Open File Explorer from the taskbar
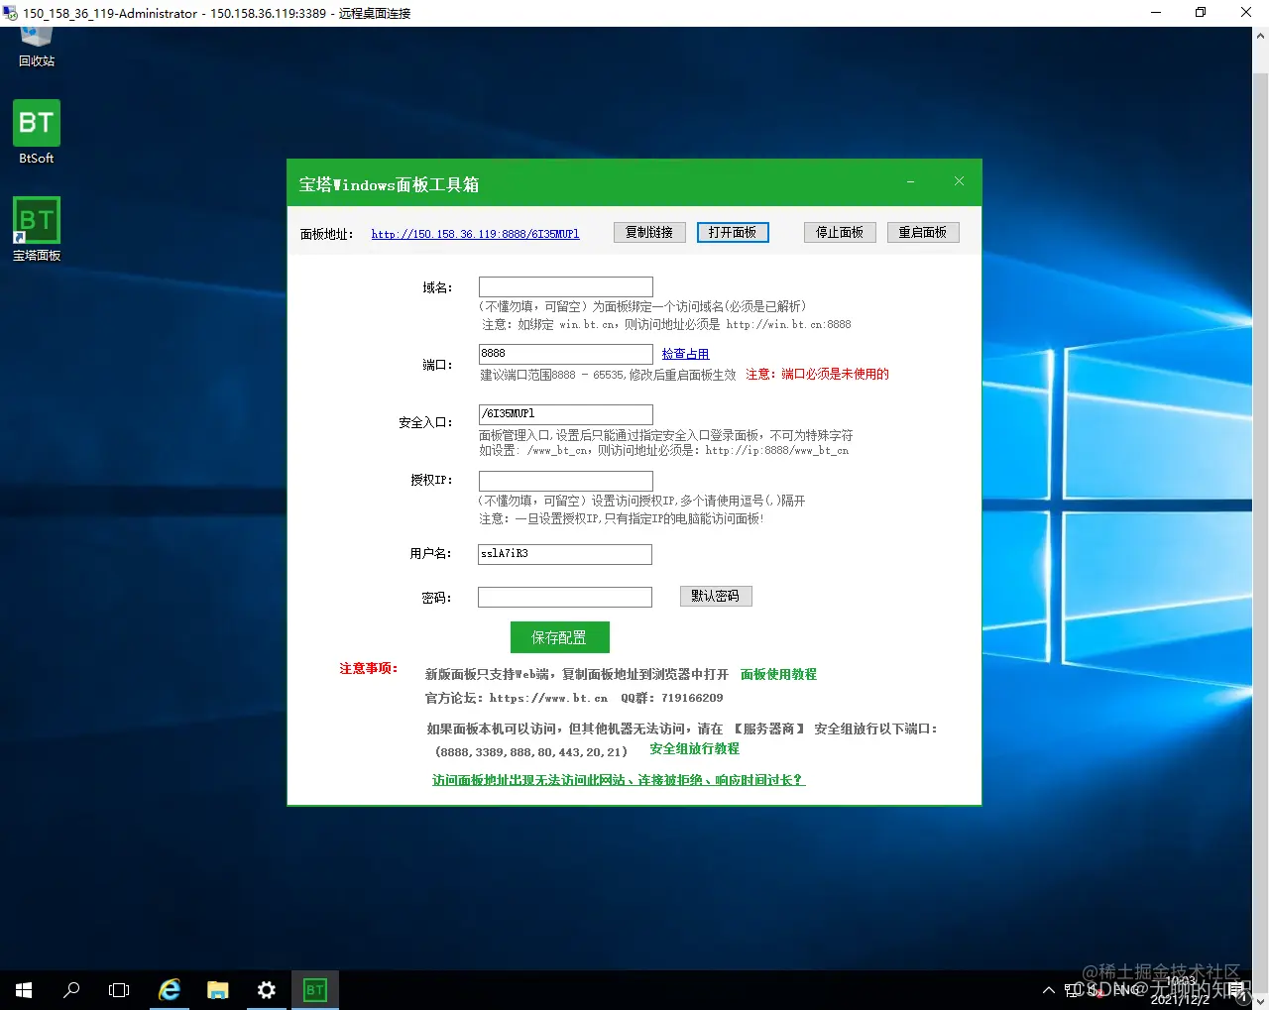Screen dimensions: 1269x1010 [x=218, y=989]
